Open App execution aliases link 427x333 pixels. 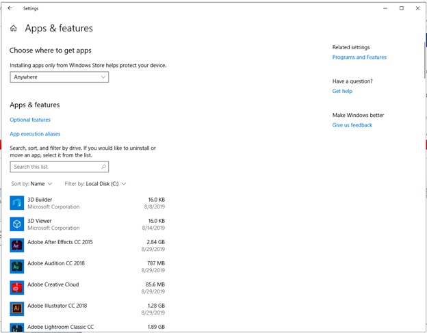pyautogui.click(x=35, y=134)
